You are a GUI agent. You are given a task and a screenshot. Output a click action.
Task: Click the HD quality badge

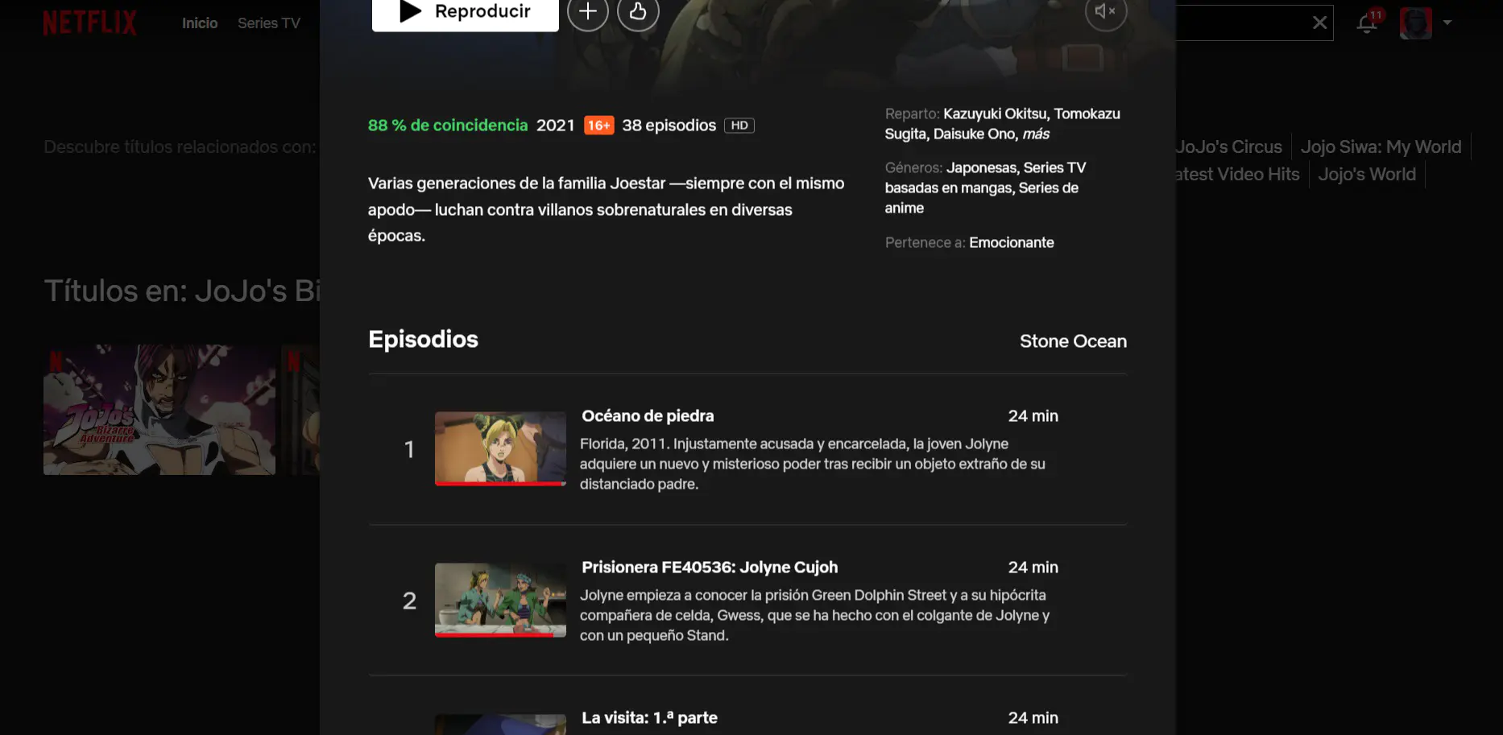(x=739, y=126)
